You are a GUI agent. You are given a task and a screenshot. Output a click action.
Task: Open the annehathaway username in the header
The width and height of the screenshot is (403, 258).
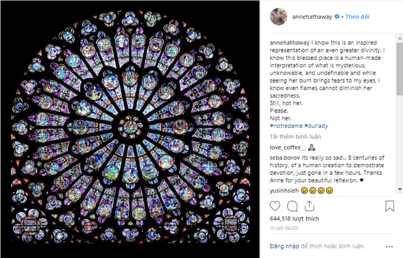coord(312,16)
